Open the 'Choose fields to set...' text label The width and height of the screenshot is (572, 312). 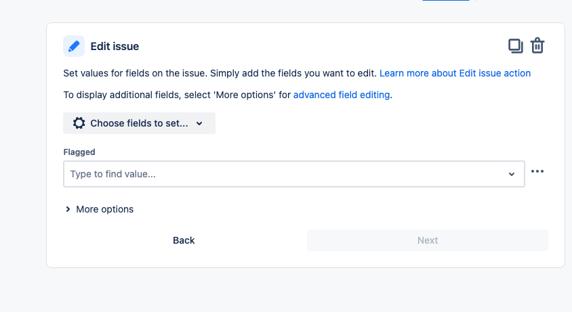pyautogui.click(x=139, y=123)
